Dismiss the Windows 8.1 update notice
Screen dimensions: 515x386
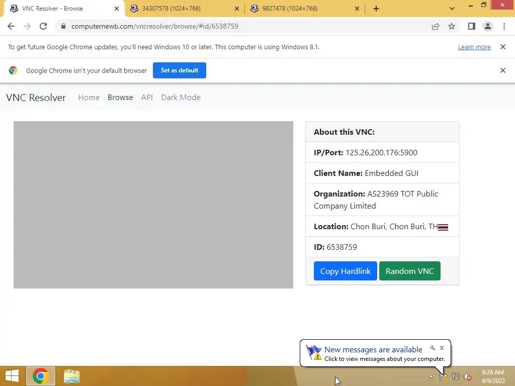click(x=502, y=47)
